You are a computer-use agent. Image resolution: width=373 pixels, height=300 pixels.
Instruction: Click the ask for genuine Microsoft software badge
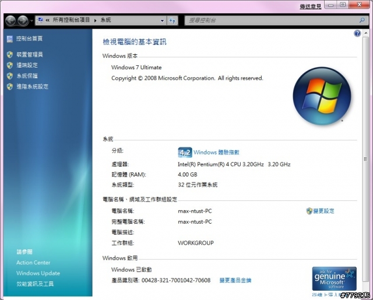tap(334, 278)
